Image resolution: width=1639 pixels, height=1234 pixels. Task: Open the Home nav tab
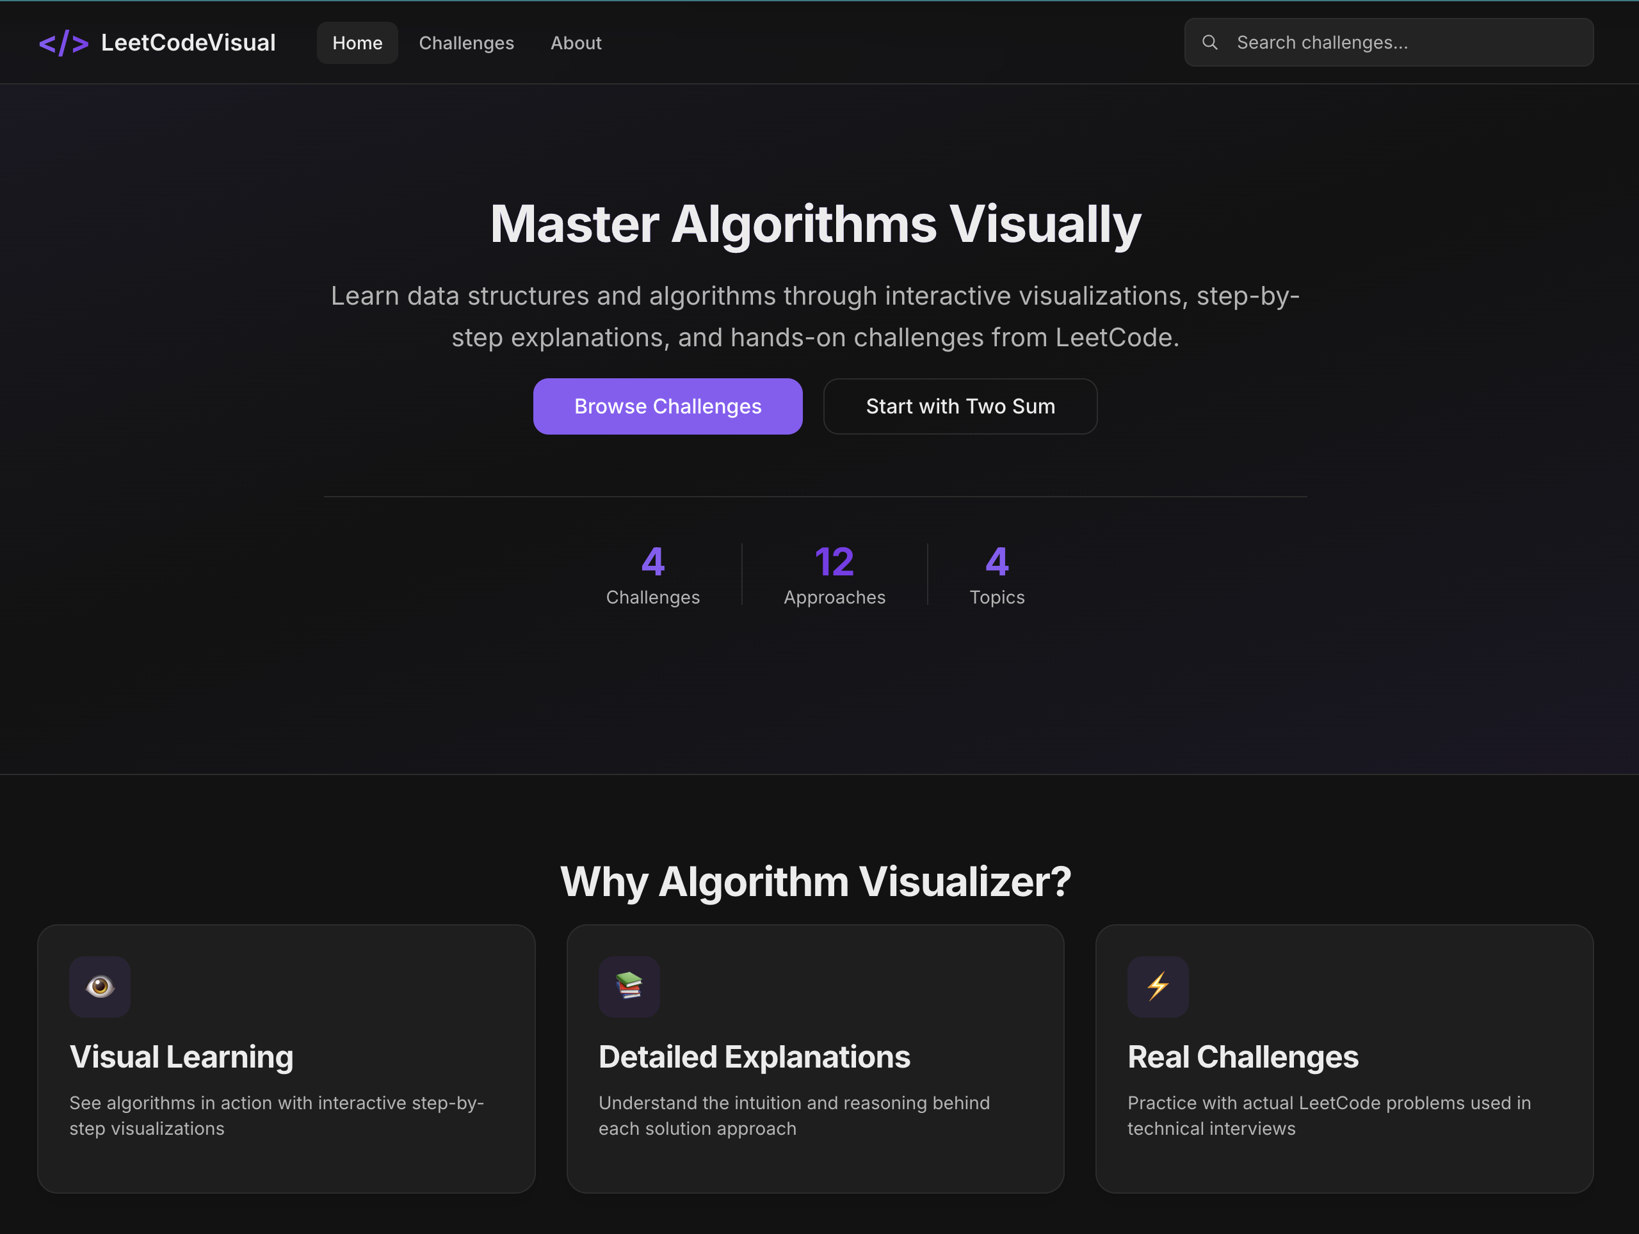pos(357,43)
